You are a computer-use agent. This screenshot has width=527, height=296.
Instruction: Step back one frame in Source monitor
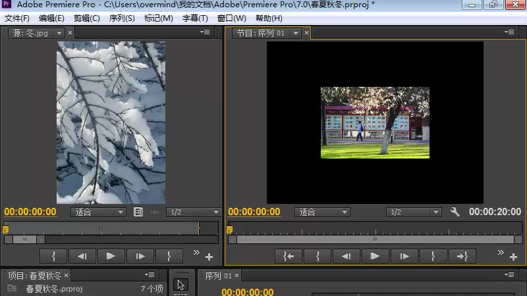(82, 257)
